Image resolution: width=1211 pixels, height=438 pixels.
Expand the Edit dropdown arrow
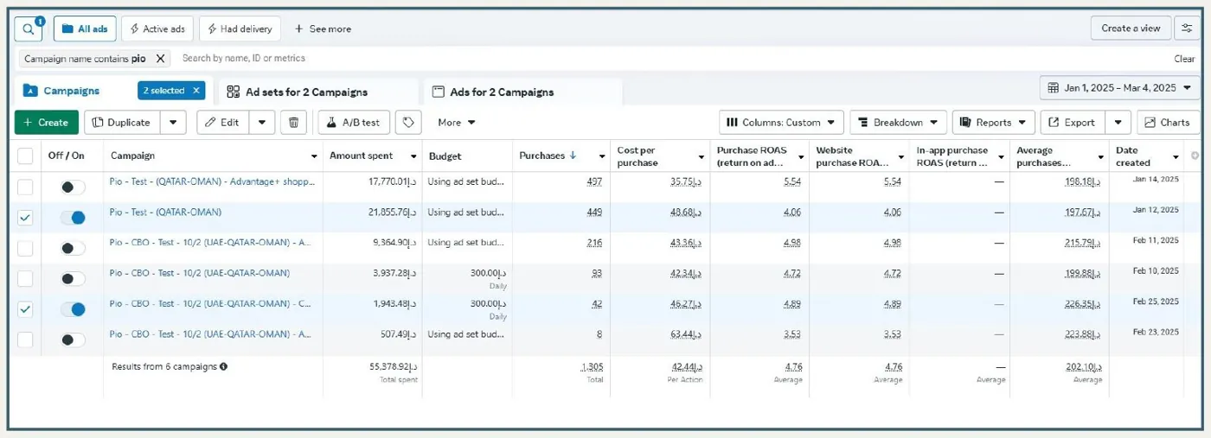[262, 123]
